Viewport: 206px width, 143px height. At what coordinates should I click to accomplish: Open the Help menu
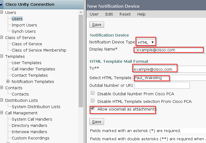pyautogui.click(x=141, y=14)
